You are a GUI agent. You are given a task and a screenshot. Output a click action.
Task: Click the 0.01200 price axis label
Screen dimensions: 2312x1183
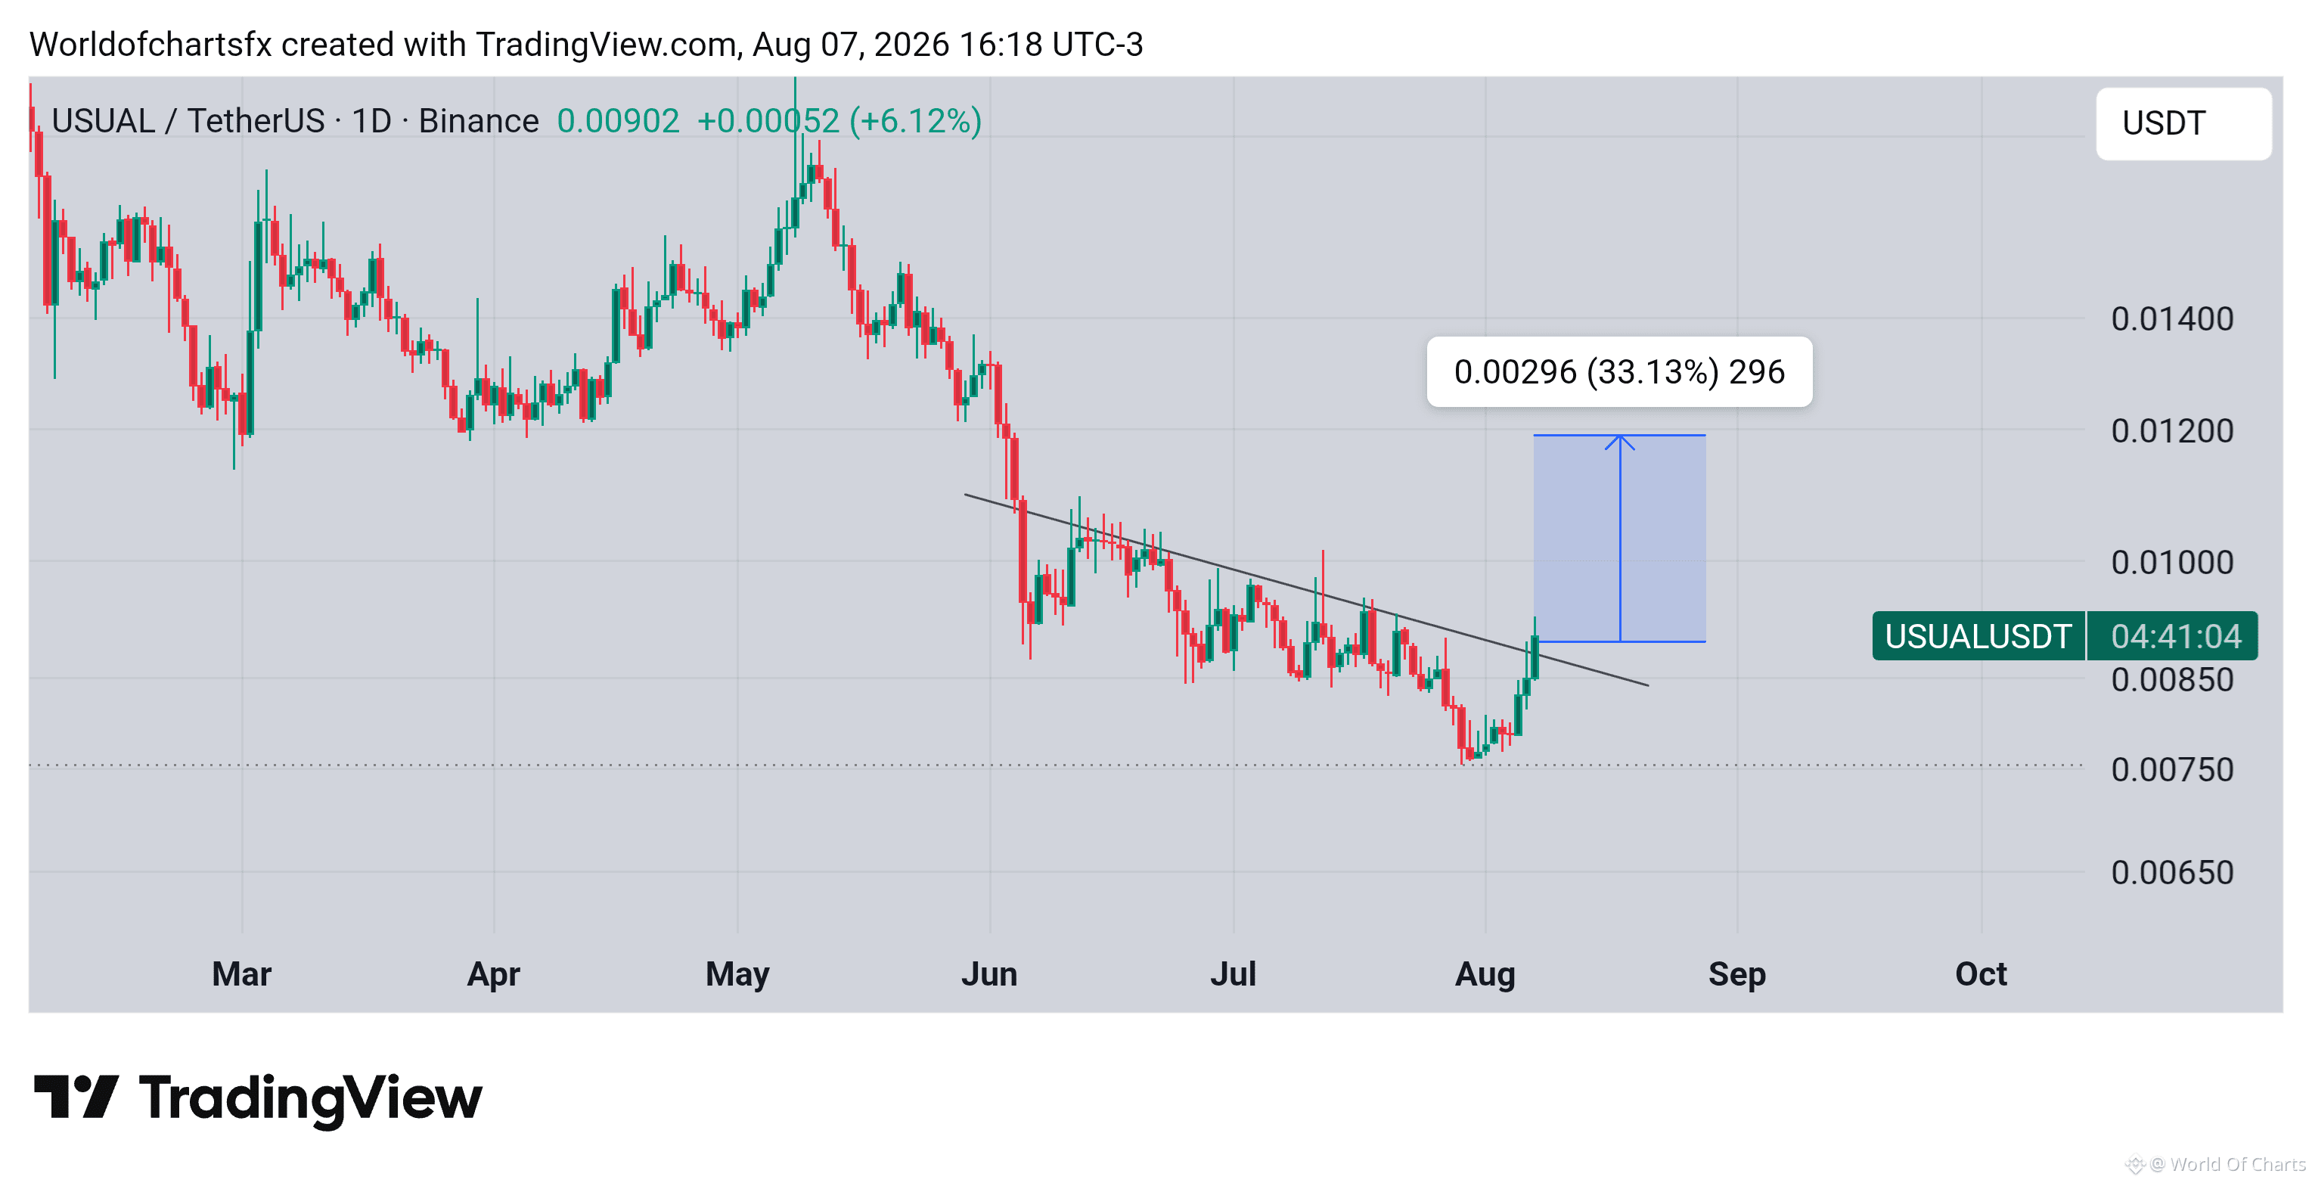pos(2172,431)
